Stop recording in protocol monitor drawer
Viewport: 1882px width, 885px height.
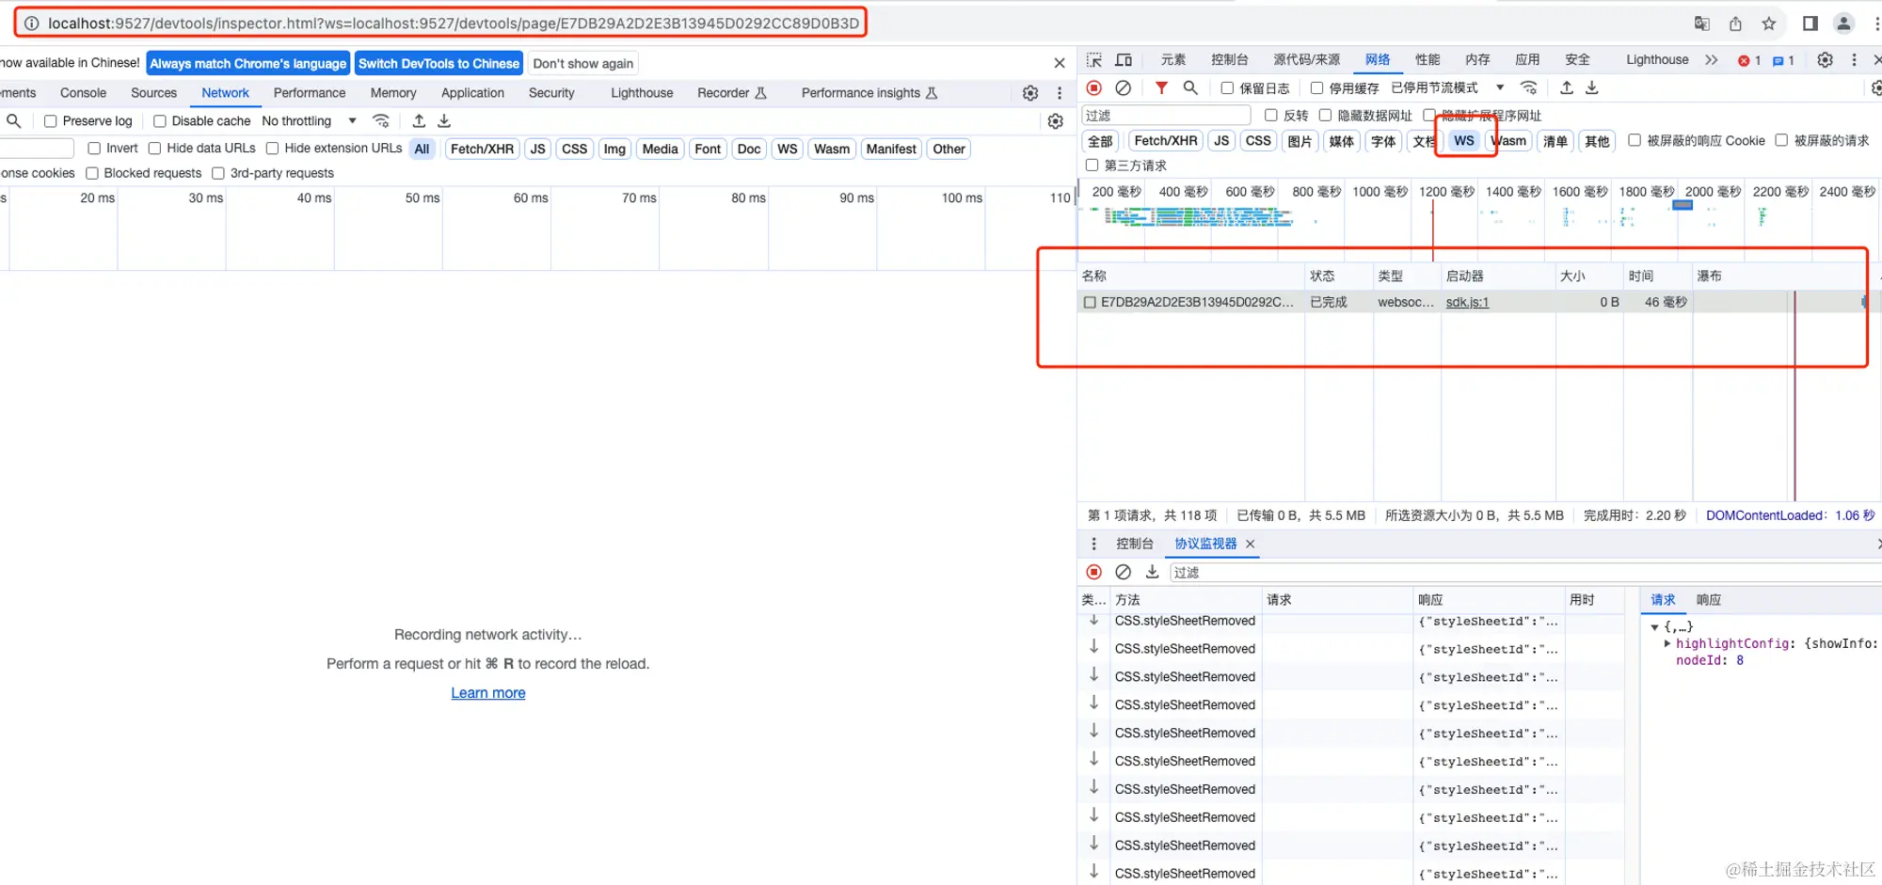coord(1094,572)
